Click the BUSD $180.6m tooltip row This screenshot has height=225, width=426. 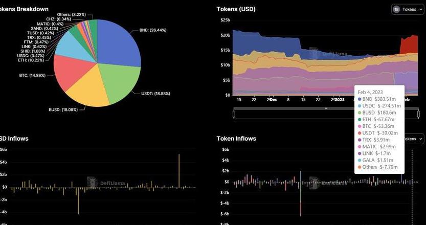(x=377, y=112)
